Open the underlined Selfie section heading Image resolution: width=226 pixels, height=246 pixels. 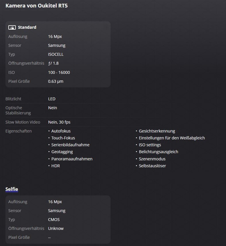[12, 189]
